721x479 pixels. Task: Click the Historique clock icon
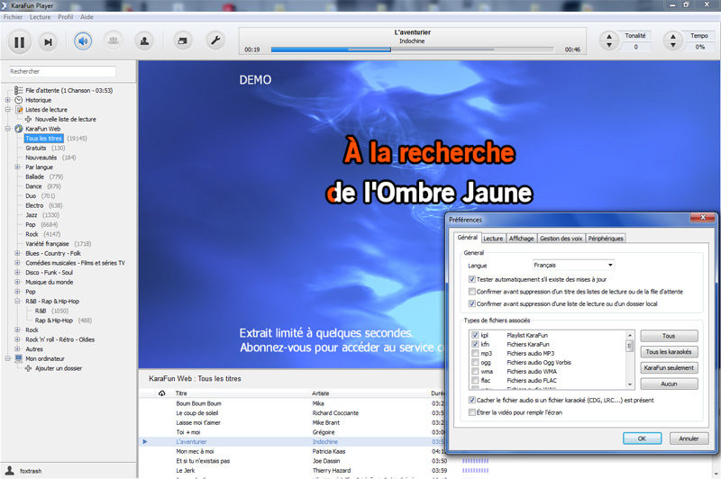[18, 100]
